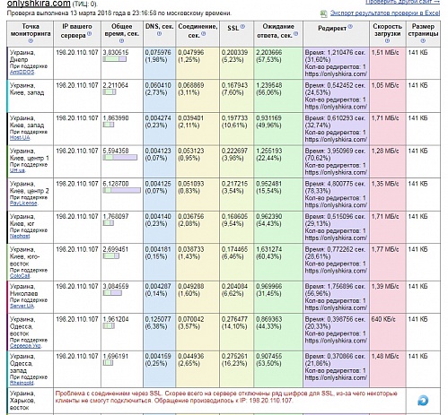Select total time value 3,830515
Viewport: 448px width, 415px height.
[x=116, y=52]
